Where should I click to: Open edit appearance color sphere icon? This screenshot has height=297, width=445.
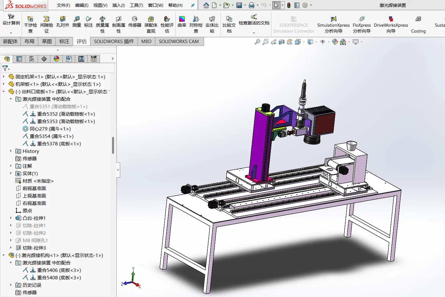pos(335,42)
